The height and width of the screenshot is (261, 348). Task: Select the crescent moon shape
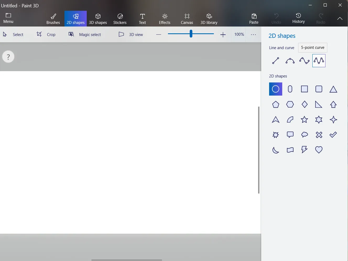click(x=275, y=150)
